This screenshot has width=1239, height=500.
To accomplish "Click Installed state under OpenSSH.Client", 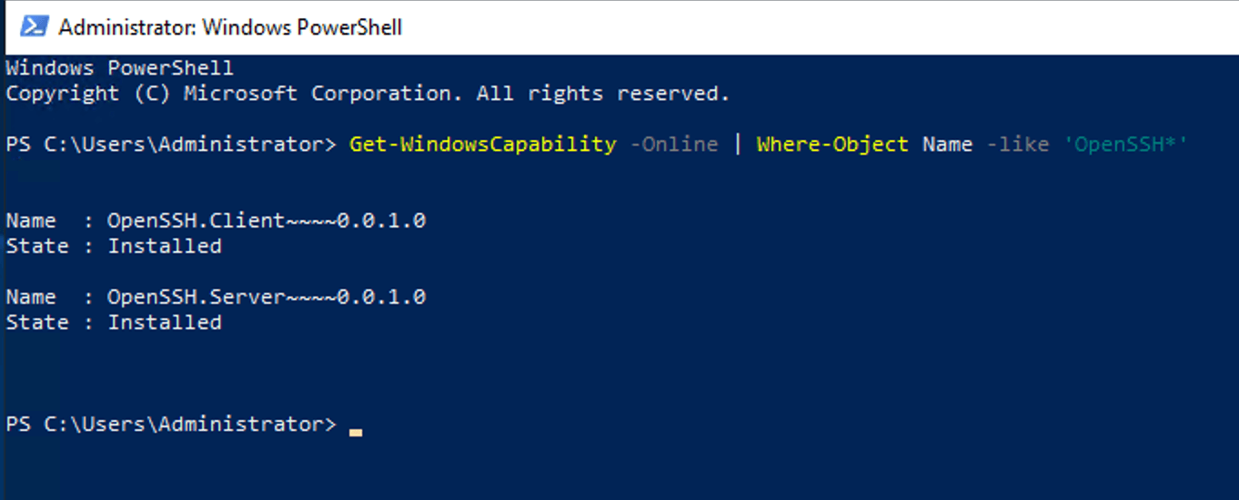I will point(165,246).
